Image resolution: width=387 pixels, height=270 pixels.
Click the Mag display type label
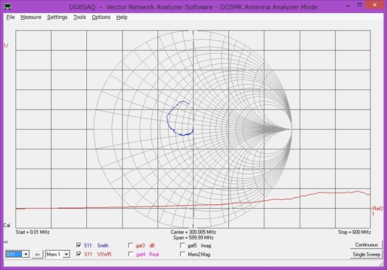tap(205, 254)
